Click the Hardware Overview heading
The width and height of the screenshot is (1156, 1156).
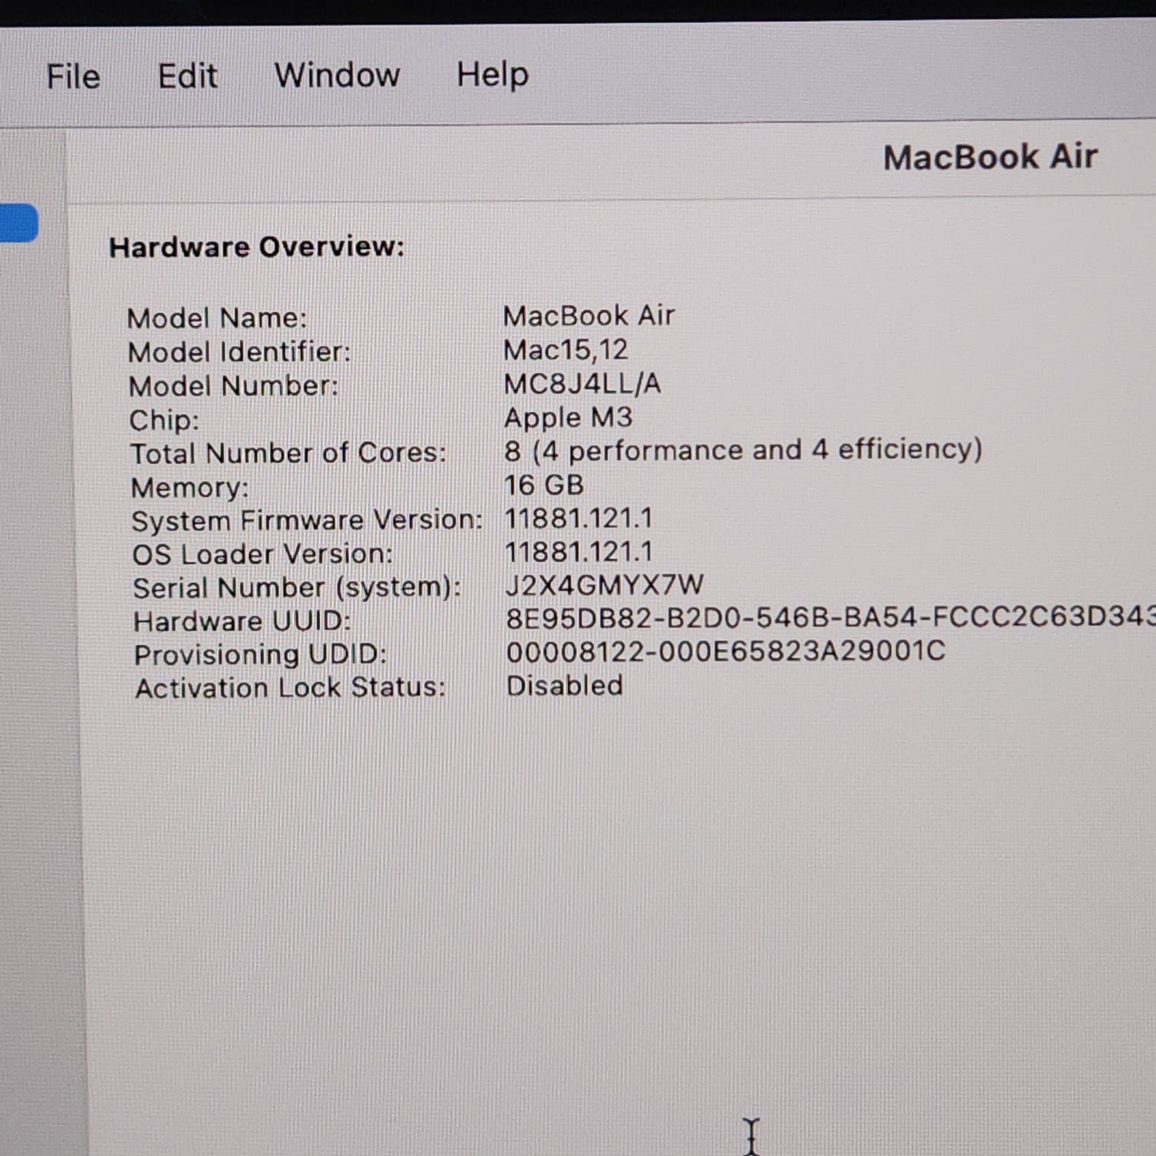(257, 247)
